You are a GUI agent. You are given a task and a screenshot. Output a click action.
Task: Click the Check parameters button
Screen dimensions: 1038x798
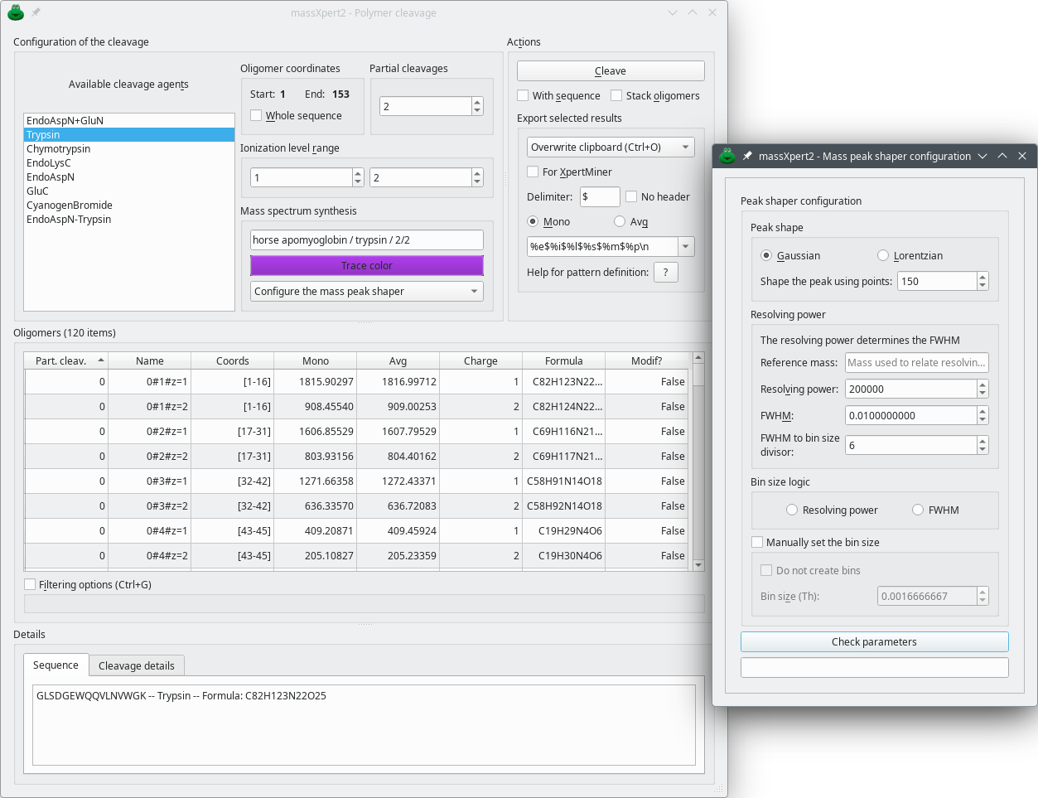coord(874,642)
